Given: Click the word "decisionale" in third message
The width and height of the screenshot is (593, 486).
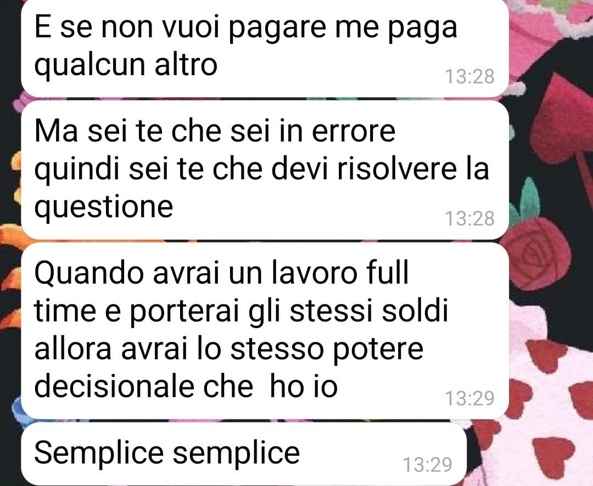Looking at the screenshot, I should click(114, 387).
